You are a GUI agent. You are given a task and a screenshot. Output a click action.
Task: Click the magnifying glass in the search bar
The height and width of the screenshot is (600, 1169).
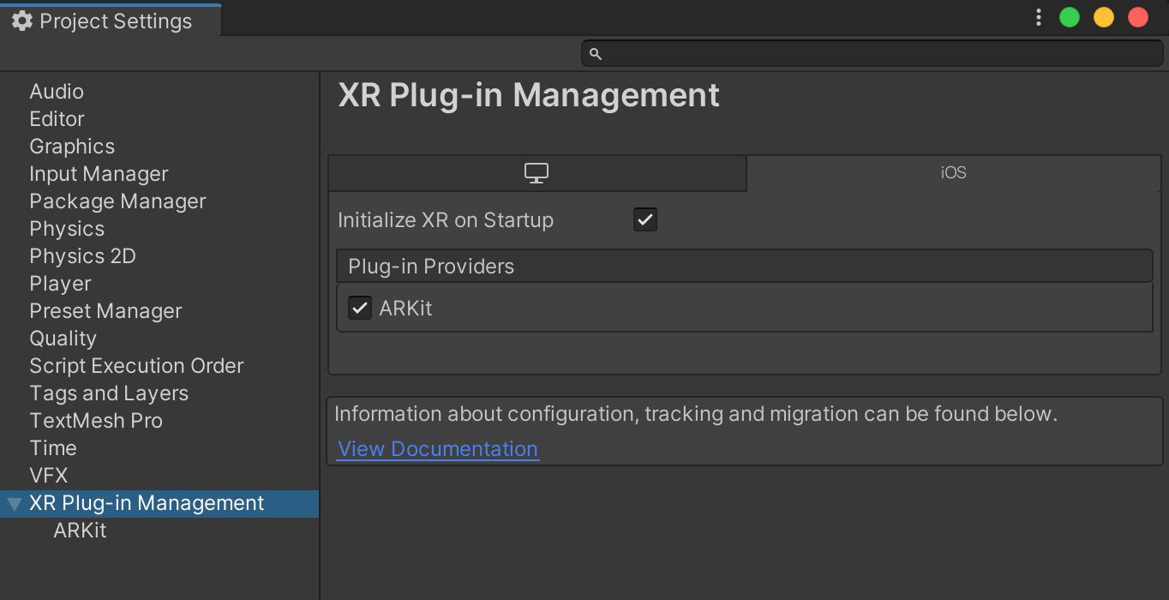(x=596, y=52)
